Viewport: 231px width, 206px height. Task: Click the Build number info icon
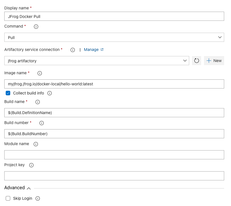(x=42, y=123)
